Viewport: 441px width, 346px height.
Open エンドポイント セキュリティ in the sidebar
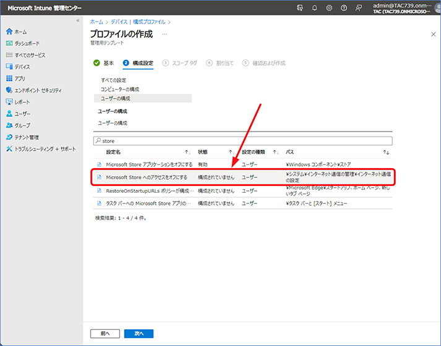click(x=34, y=90)
